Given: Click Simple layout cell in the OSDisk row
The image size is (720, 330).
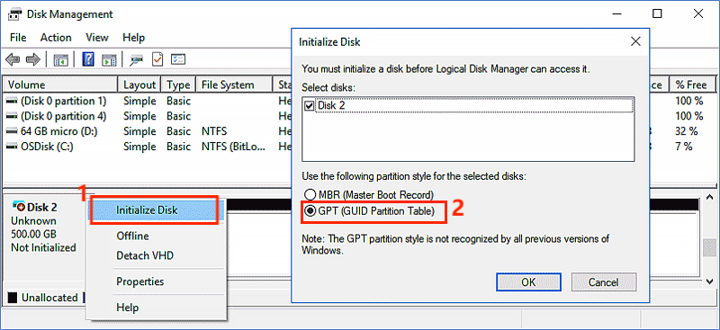Looking at the screenshot, I should click(139, 147).
